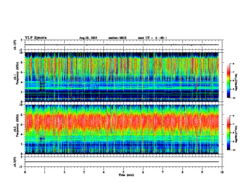Click the ch.2 "Frequency (kHz)" axis label
This screenshot has height=193, width=250.
click(x=18, y=126)
